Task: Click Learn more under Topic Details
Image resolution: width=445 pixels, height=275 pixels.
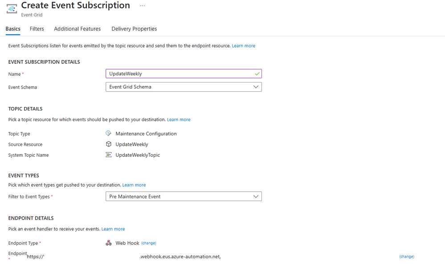Action: [x=179, y=120]
